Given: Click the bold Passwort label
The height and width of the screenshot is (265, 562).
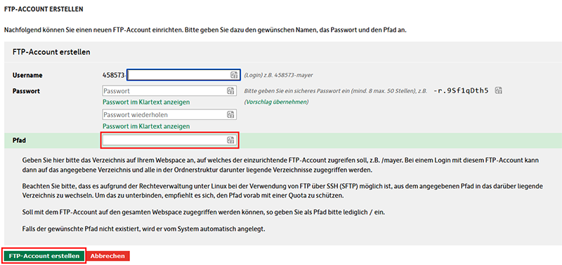Looking at the screenshot, I should [x=26, y=91].
